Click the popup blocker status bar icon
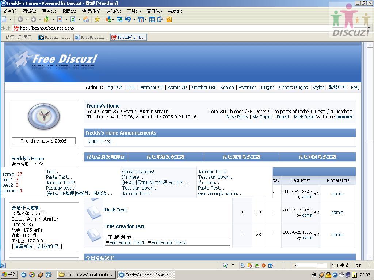 pyautogui.click(x=250, y=265)
